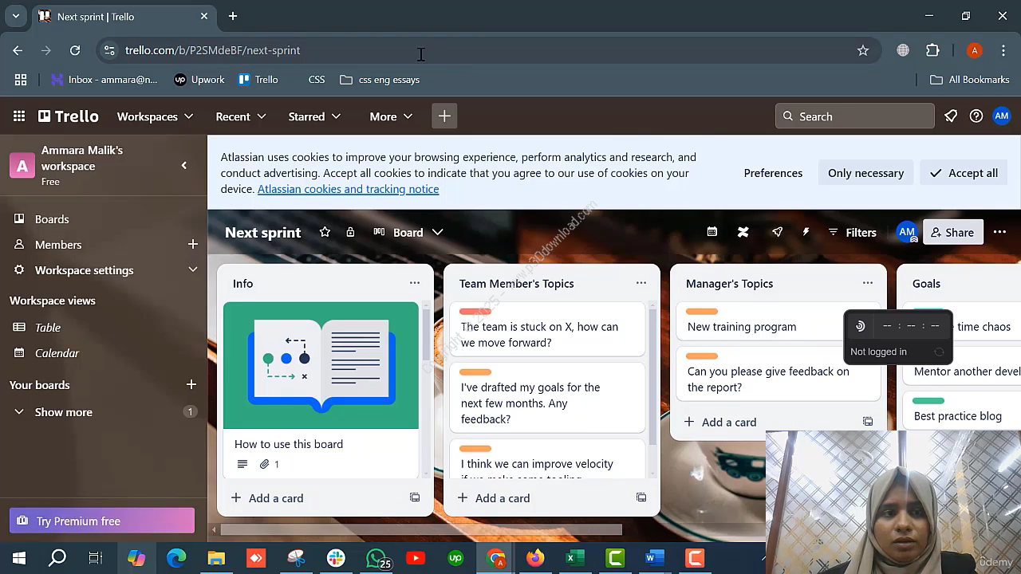Expand the More dropdown
Viewport: 1021px width, 574px height.
coord(391,116)
